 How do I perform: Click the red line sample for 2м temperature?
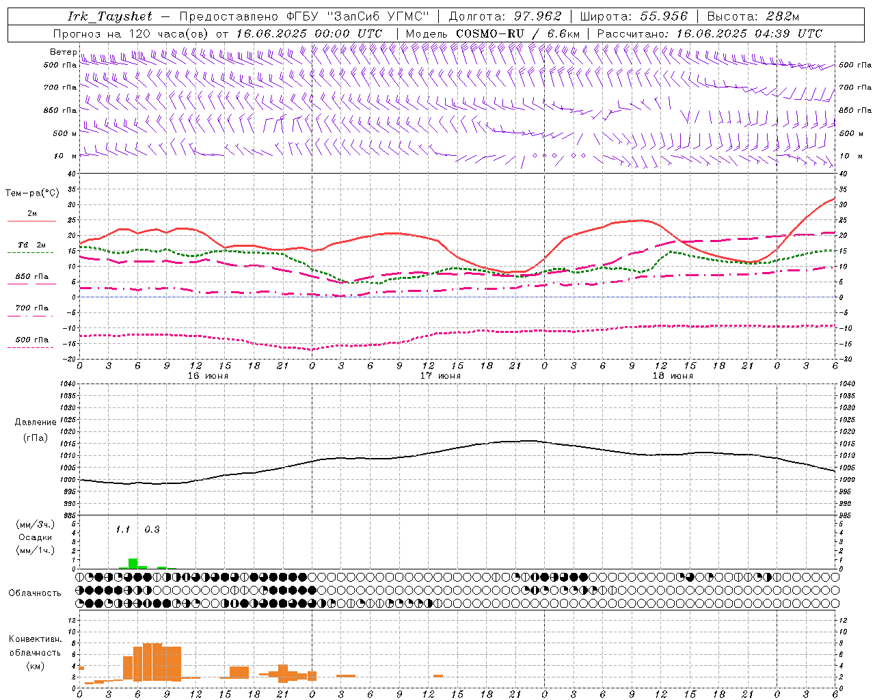(31, 221)
